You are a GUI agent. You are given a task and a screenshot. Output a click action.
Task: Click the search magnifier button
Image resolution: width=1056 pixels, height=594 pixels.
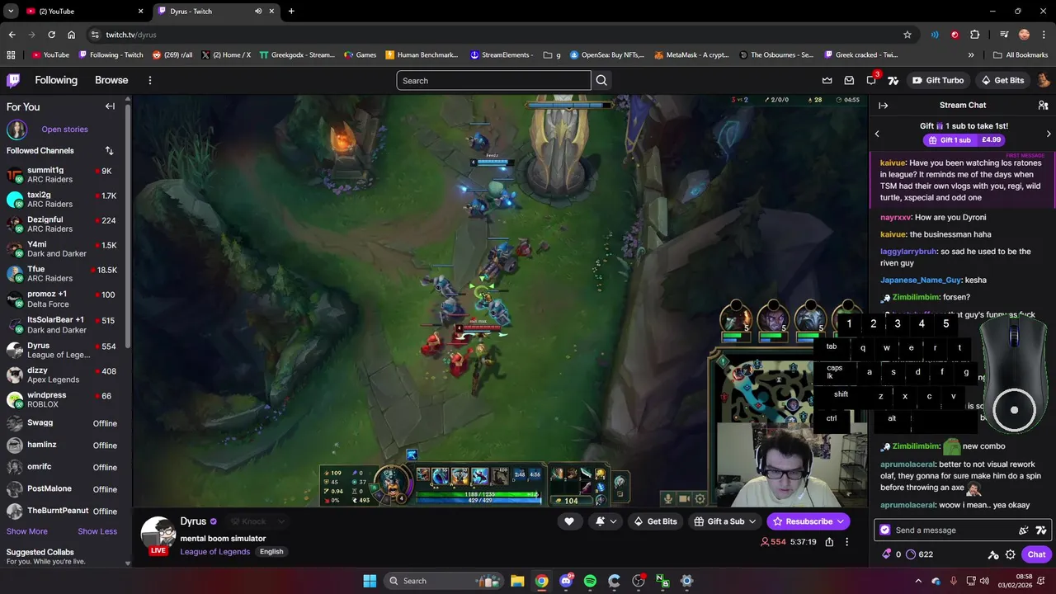click(601, 80)
